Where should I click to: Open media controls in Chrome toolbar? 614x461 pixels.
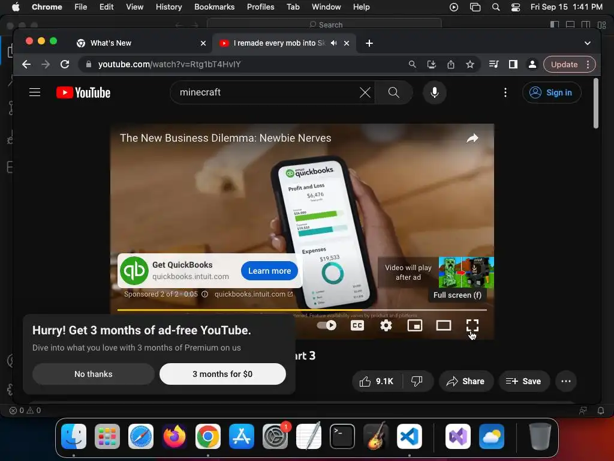[494, 64]
